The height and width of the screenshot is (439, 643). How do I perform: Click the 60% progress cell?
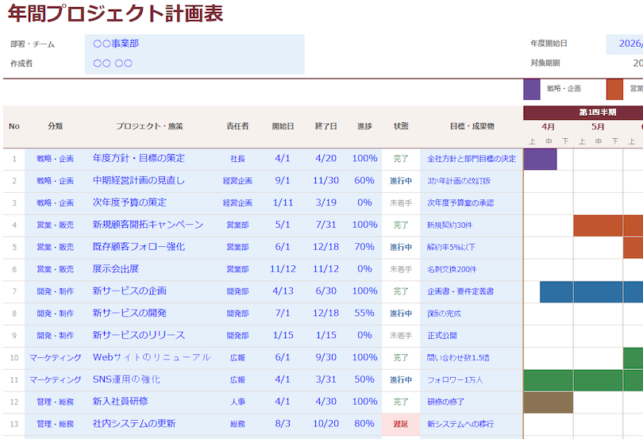364,181
